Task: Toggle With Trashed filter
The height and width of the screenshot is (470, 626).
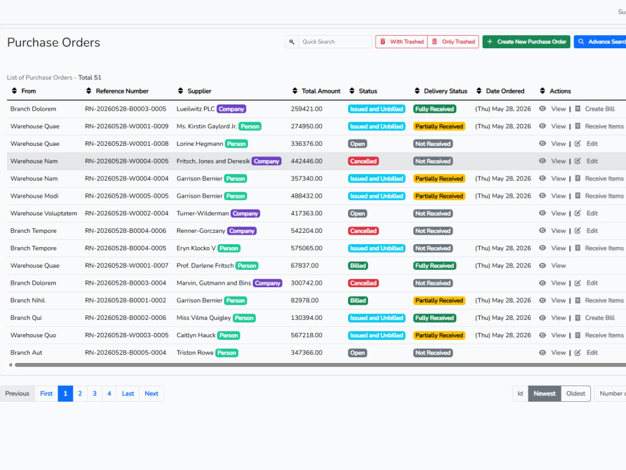Action: pyautogui.click(x=402, y=42)
